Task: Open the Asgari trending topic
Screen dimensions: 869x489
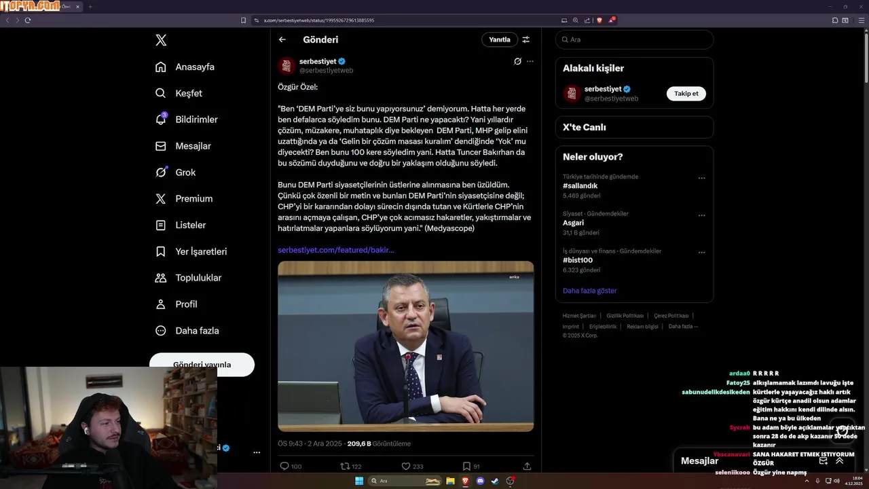Action: 574,223
